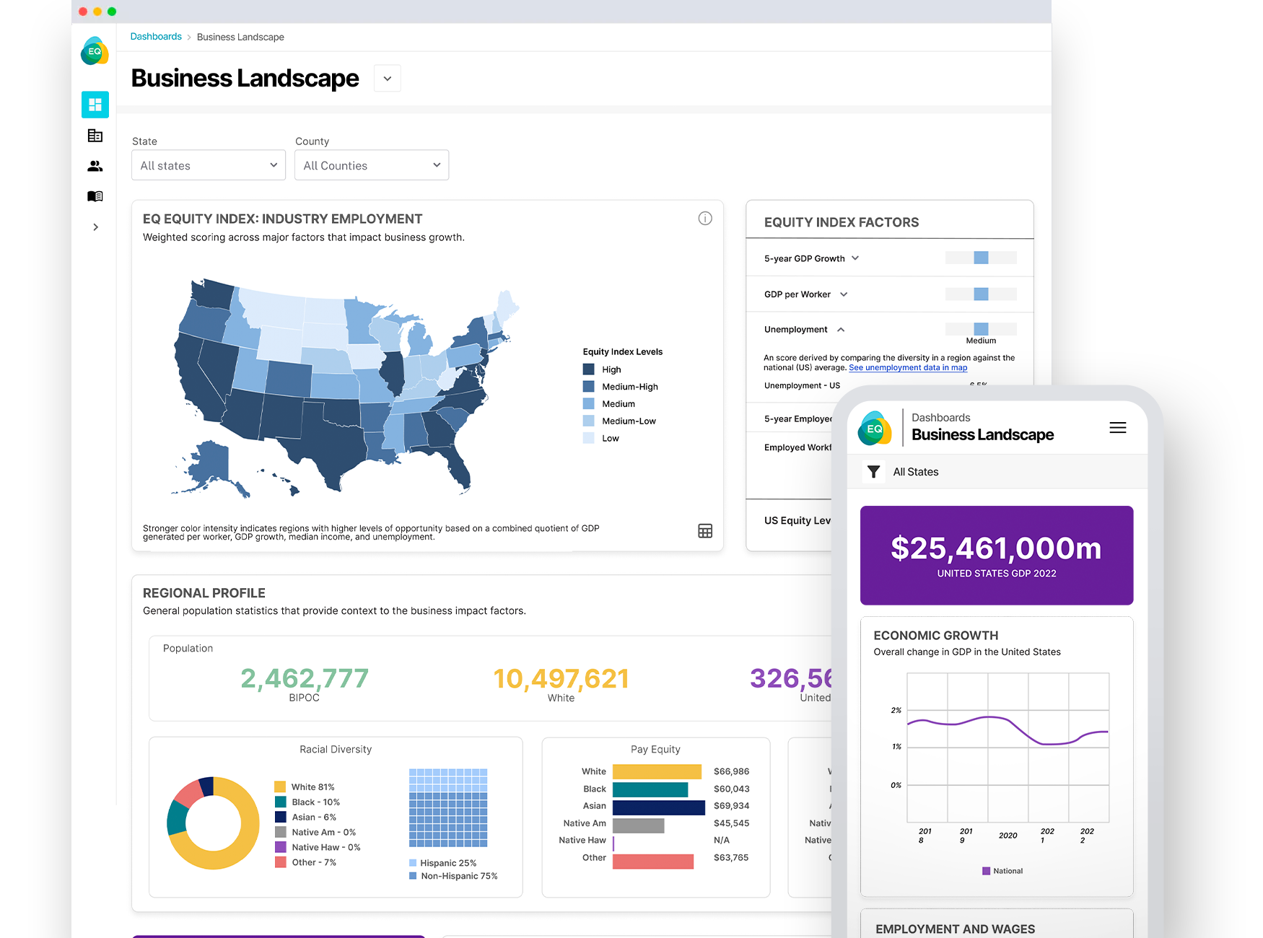This screenshot has width=1263, height=938.
Task: Open the documentation book icon in sidebar
Action: pyautogui.click(x=95, y=196)
